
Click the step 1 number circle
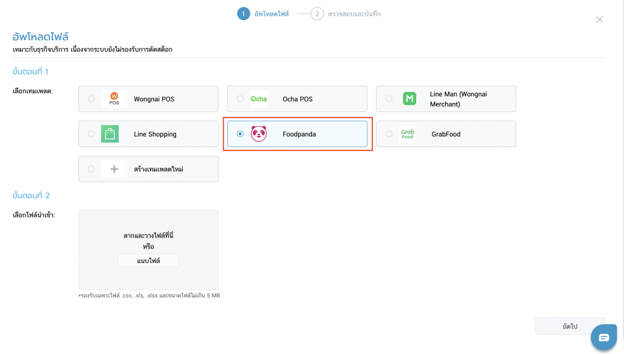[244, 13]
